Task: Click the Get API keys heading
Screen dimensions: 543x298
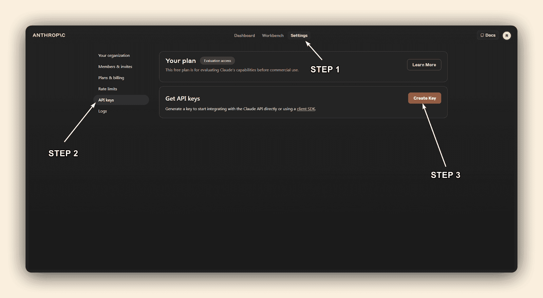Action: point(183,99)
